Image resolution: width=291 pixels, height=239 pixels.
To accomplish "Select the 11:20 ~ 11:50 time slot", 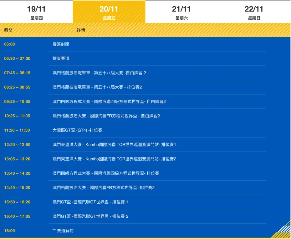I will click(17, 130).
